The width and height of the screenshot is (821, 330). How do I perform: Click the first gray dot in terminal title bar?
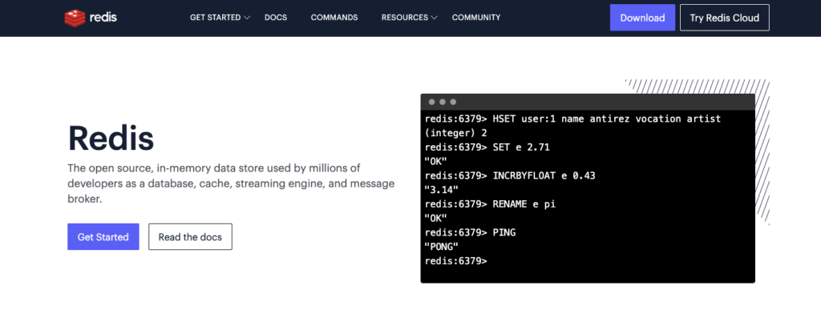pos(432,102)
